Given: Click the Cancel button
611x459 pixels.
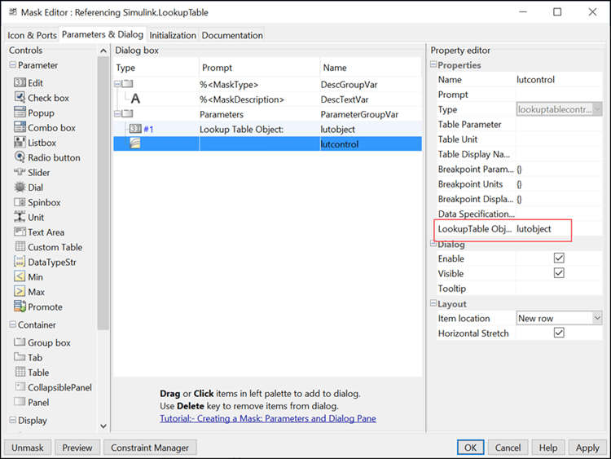Looking at the screenshot, I should [x=508, y=448].
